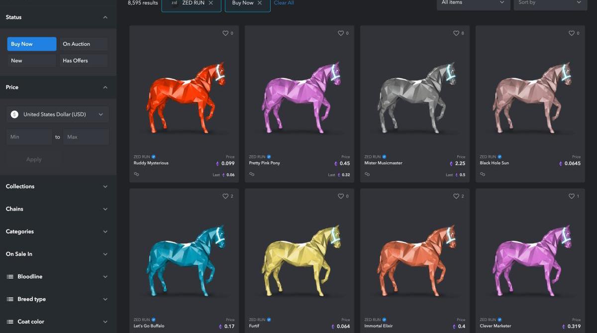
Task: Click heart icon on Let's Go Buffalo card
Action: [x=225, y=196]
